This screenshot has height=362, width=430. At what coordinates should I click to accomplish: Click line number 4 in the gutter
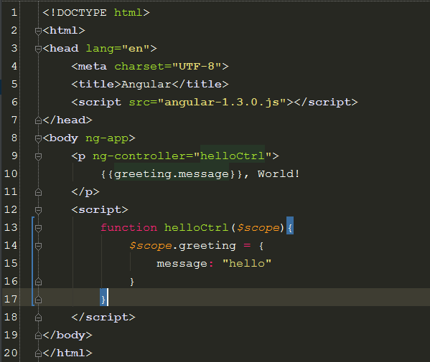14,66
